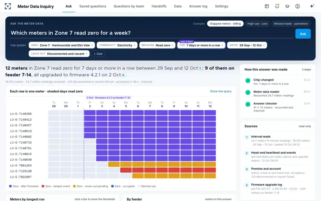
Task: Click the grey Normal use legend swatch
Action: [139, 186]
